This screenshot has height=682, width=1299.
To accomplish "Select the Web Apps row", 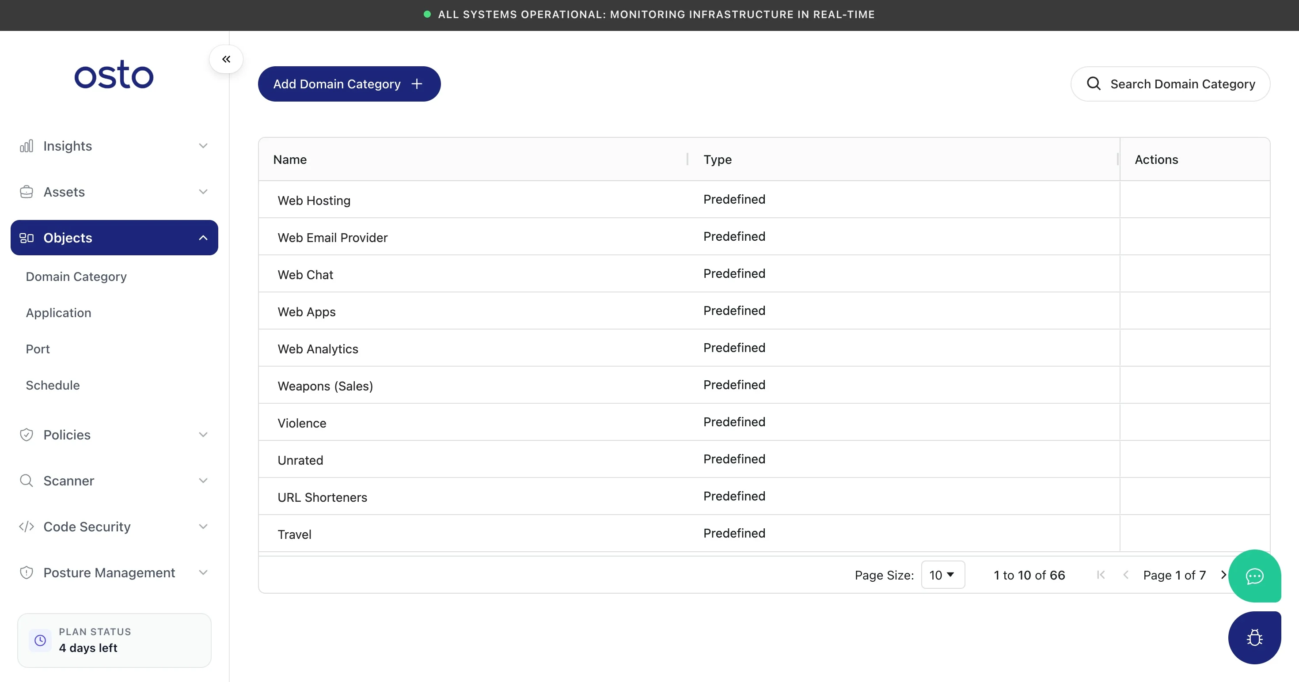I will tap(764, 311).
